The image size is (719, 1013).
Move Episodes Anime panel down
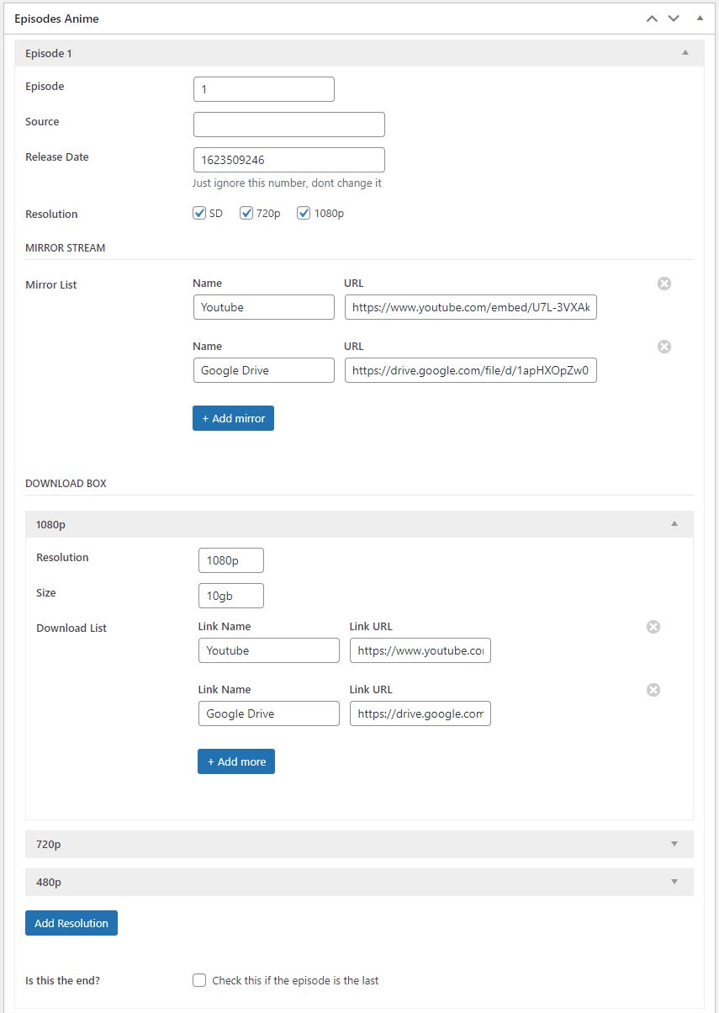point(674,19)
